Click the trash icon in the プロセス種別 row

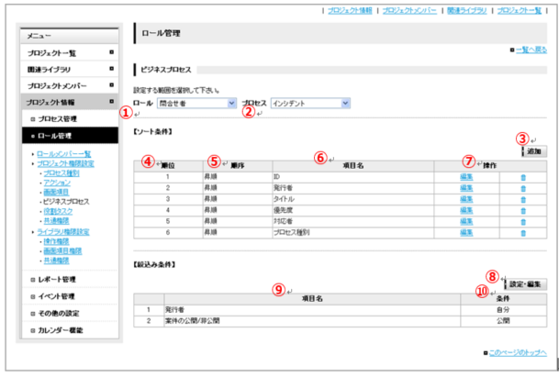click(523, 233)
